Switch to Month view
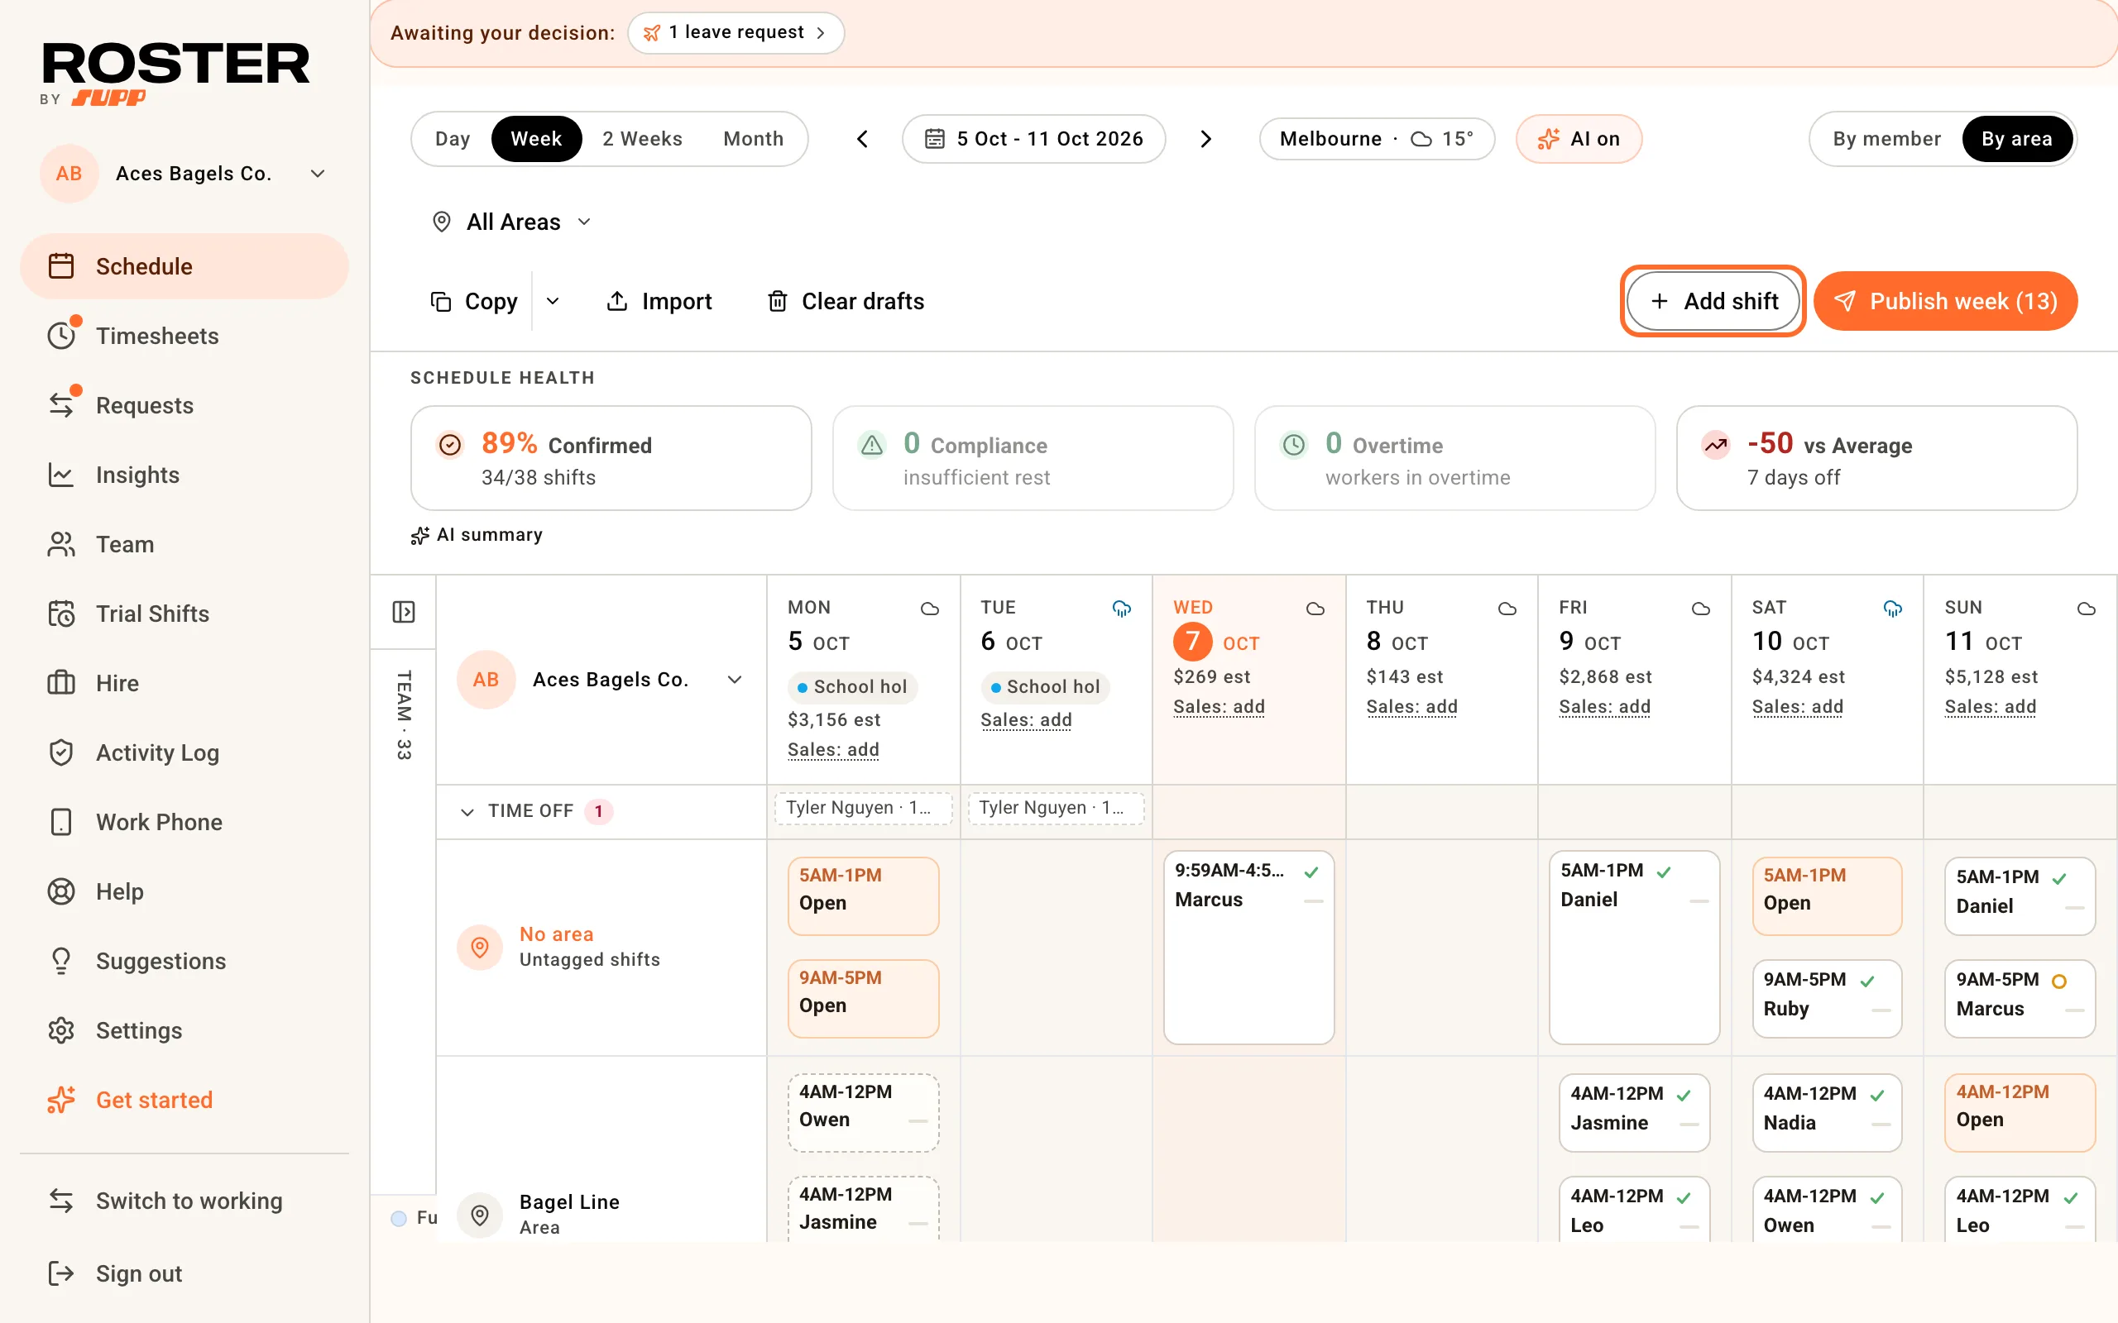Image resolution: width=2118 pixels, height=1323 pixels. [x=754, y=139]
